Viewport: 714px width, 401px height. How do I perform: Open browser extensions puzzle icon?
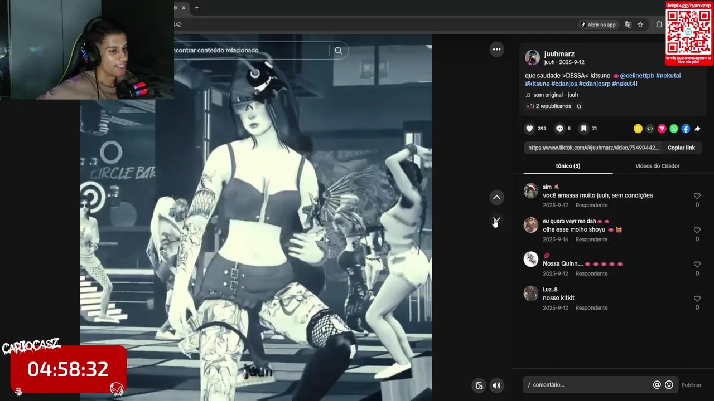(x=659, y=25)
